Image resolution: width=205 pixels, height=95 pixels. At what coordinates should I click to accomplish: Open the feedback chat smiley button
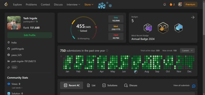[x=194, y=86]
